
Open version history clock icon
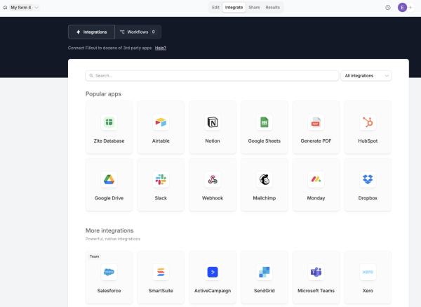pyautogui.click(x=388, y=8)
